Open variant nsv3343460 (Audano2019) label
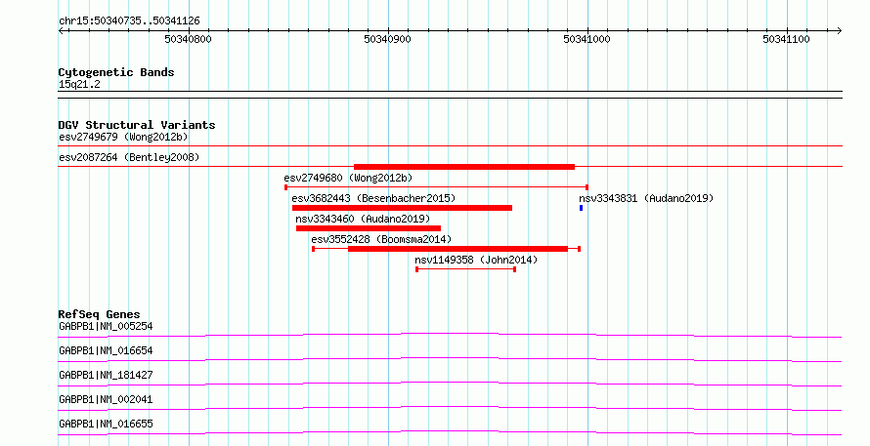The image size is (870, 446). (x=363, y=219)
